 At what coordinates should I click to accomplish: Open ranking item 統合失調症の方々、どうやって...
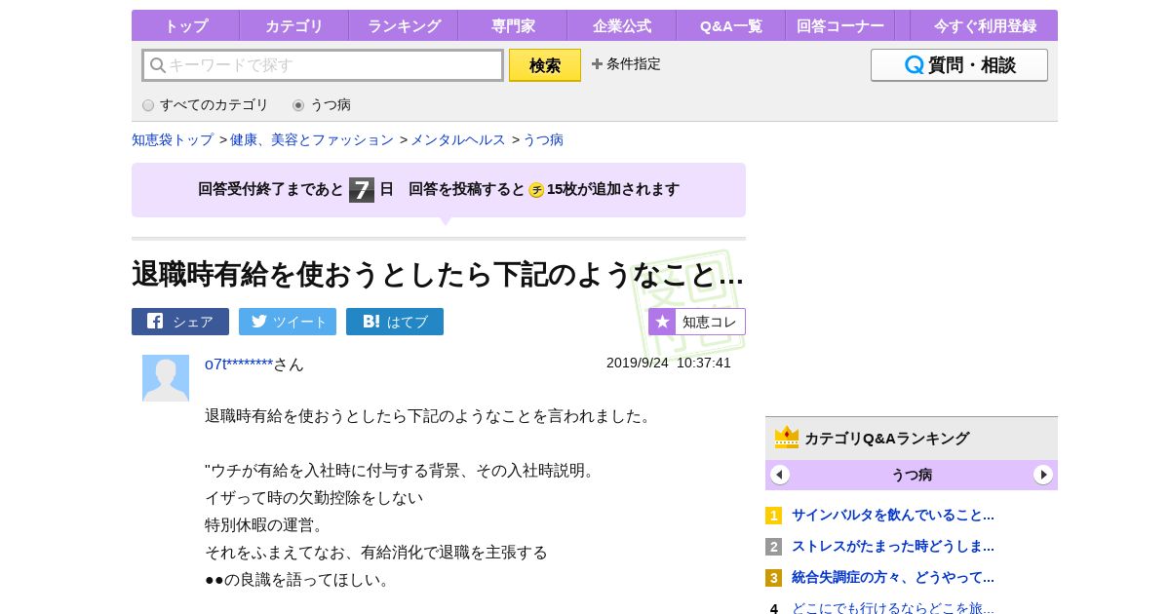[893, 577]
